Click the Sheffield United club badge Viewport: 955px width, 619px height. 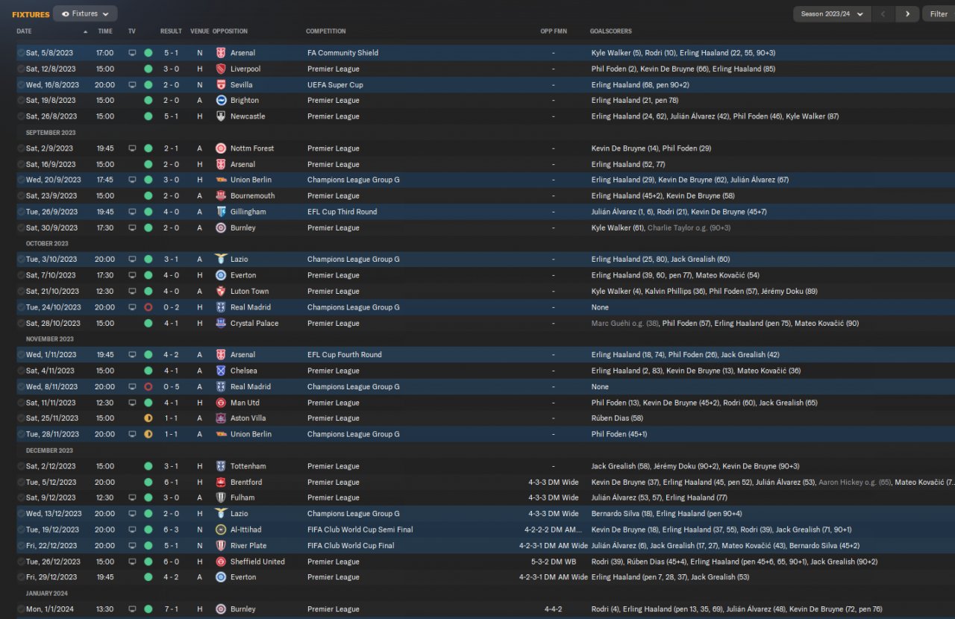tap(221, 562)
